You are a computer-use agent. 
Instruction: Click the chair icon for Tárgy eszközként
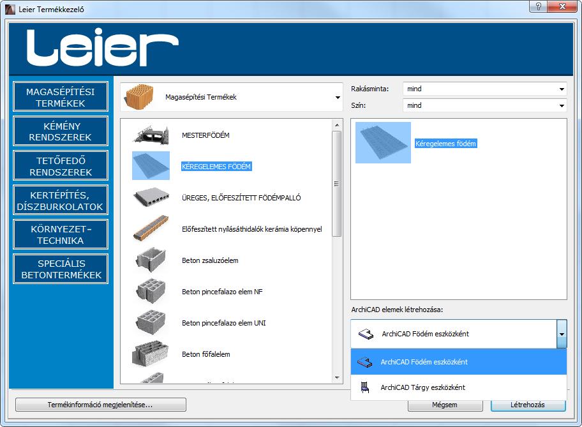(x=365, y=387)
